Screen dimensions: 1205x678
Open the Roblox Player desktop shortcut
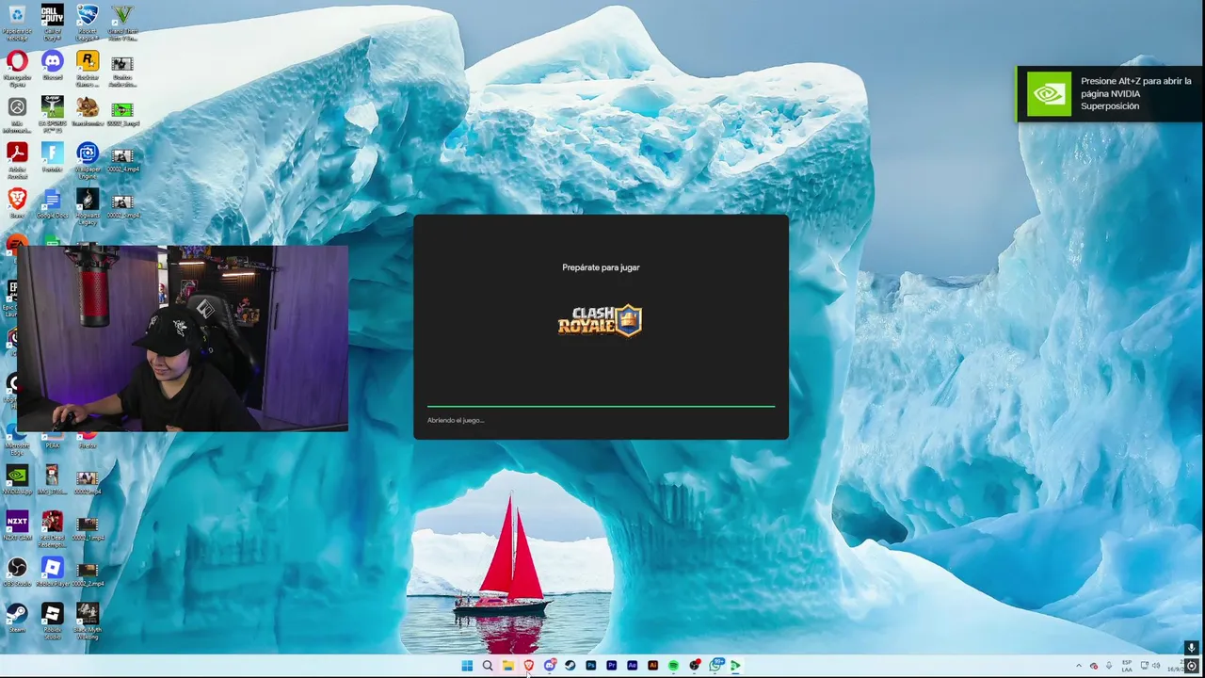53,571
